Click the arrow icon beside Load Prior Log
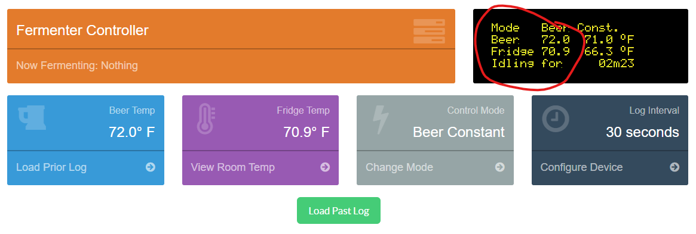The width and height of the screenshot is (696, 234). click(x=151, y=167)
